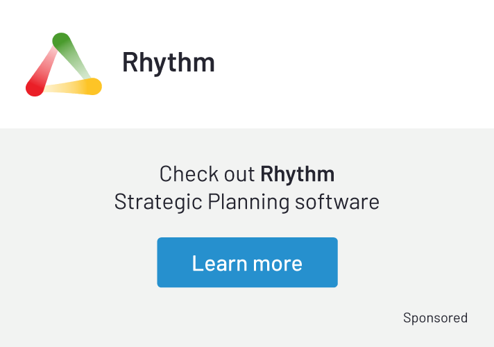This screenshot has height=347, width=494.
Task: Click the green-to-yellow edge of logo
Action: [78, 62]
